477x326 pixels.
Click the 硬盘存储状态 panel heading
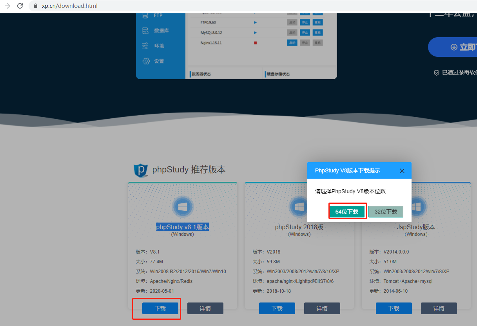point(278,74)
